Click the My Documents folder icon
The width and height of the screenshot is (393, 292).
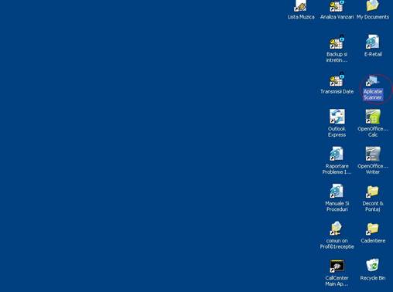coord(373,5)
